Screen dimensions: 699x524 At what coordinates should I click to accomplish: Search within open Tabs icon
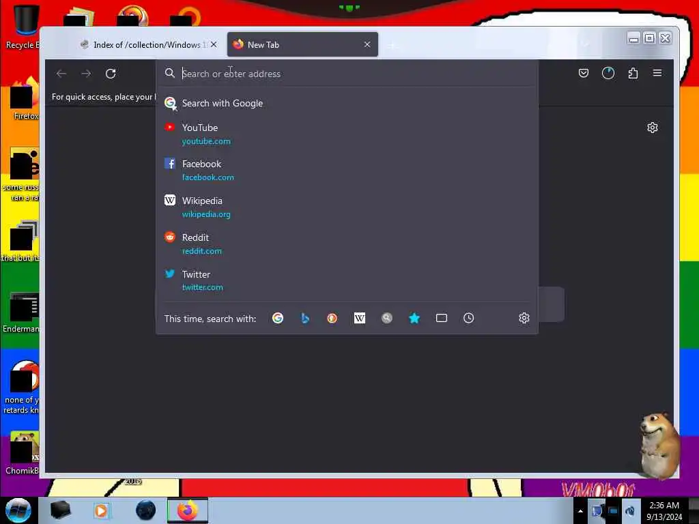(x=442, y=318)
